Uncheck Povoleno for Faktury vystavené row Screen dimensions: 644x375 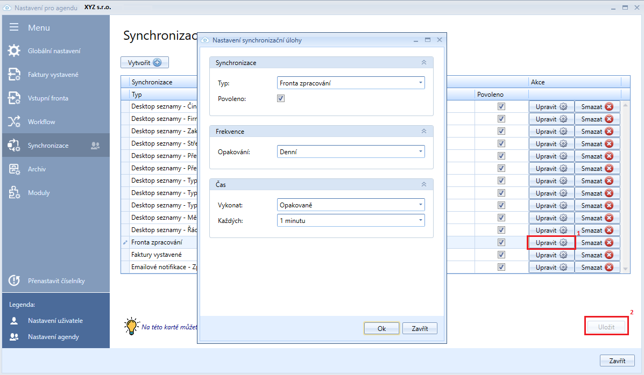point(501,255)
